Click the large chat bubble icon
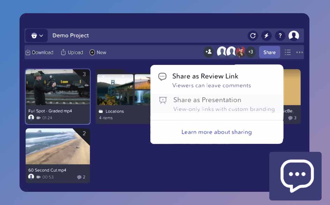Image resolution: width=330 pixels, height=205 pixels. pyautogui.click(x=295, y=176)
